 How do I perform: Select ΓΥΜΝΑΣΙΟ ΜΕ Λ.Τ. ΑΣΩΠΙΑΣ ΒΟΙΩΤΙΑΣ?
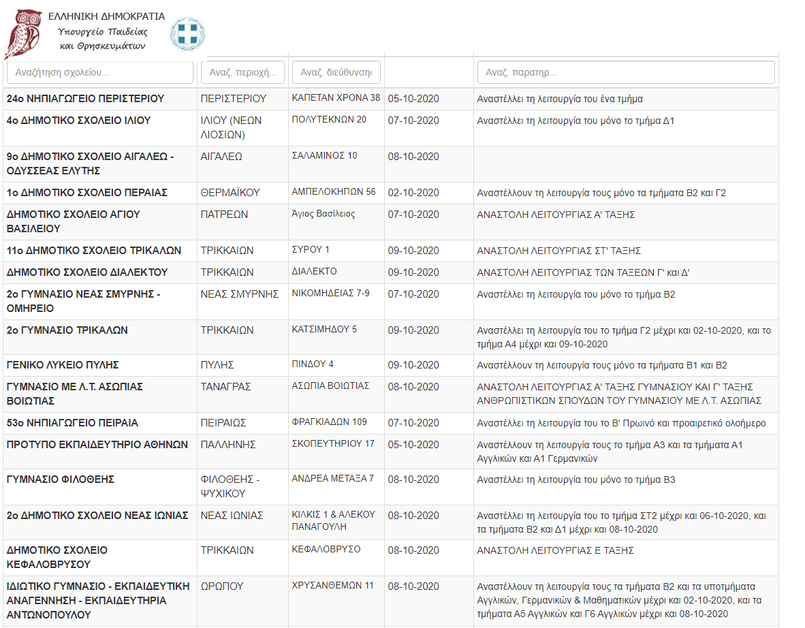point(75,394)
